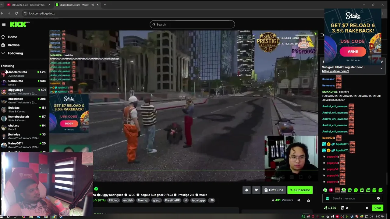Open GabbiDoto followed channel
Image resolution: width=390 pixels, height=219 pixels.
[24, 83]
